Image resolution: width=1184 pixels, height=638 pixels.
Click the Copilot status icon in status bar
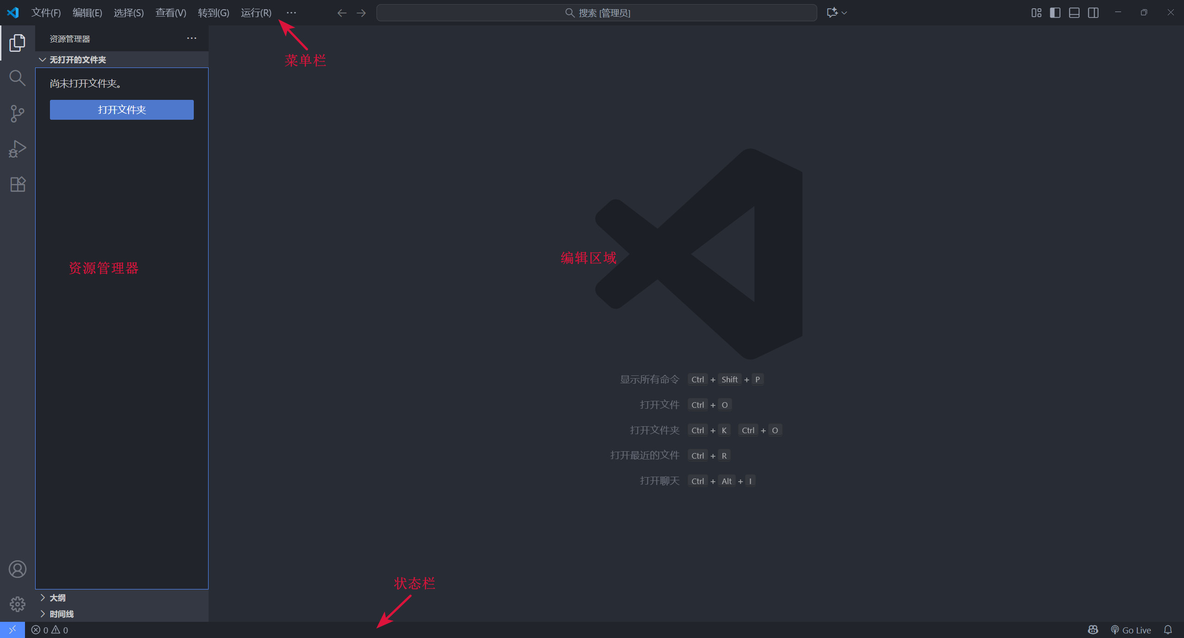pyautogui.click(x=1093, y=630)
